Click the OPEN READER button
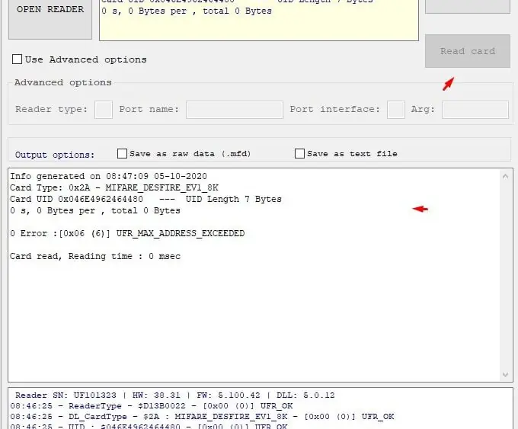 [x=50, y=18]
